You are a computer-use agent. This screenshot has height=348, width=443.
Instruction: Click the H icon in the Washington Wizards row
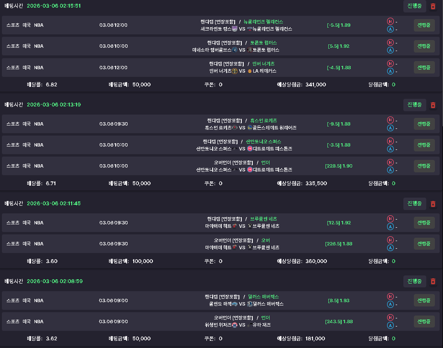pyautogui.click(x=390, y=317)
